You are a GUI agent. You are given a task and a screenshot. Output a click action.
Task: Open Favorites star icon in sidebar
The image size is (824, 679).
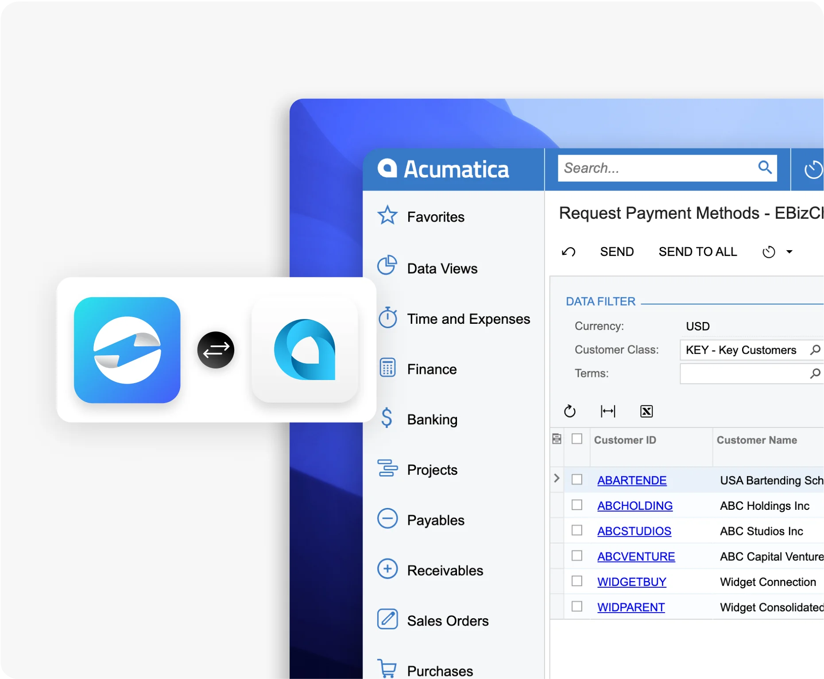pyautogui.click(x=387, y=216)
